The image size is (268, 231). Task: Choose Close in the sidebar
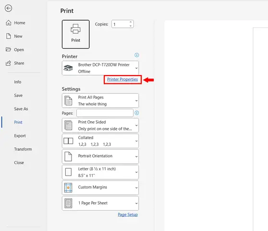click(x=19, y=163)
